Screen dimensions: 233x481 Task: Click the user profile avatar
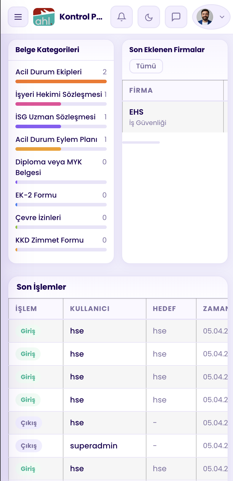point(205,17)
